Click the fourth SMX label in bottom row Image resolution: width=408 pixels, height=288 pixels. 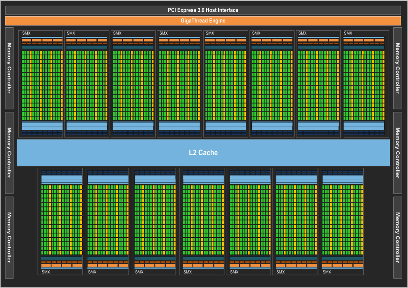187,272
